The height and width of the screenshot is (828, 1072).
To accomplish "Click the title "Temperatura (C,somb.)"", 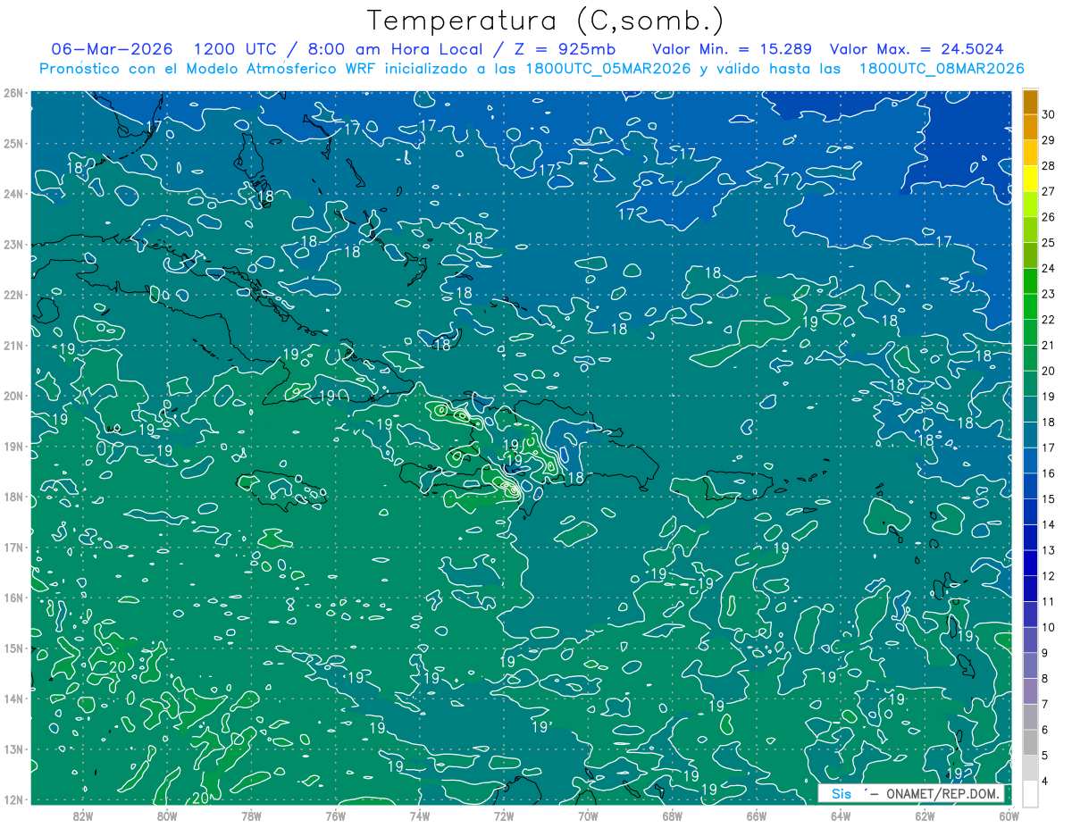I will (546, 20).
